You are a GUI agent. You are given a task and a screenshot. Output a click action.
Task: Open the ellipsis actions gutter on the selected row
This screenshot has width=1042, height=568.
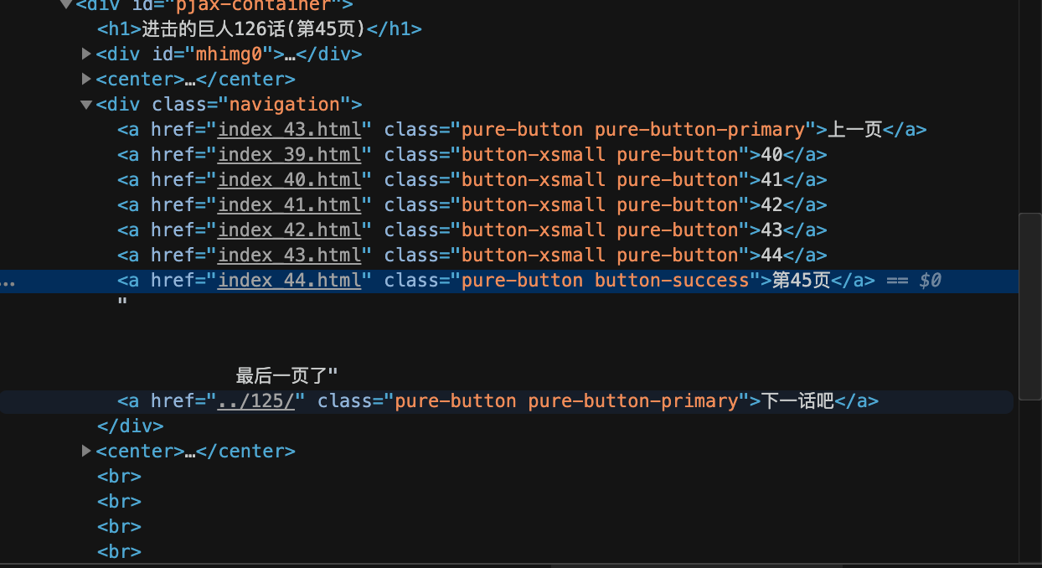click(x=7, y=283)
